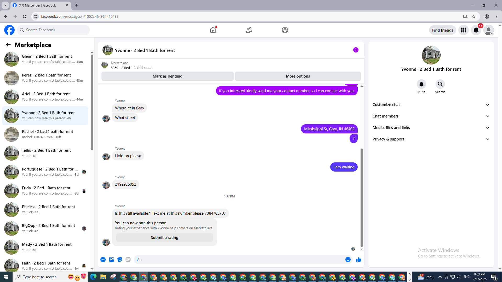The width and height of the screenshot is (502, 282).
Task: Open the Chrome profile icon
Action: (x=487, y=16)
